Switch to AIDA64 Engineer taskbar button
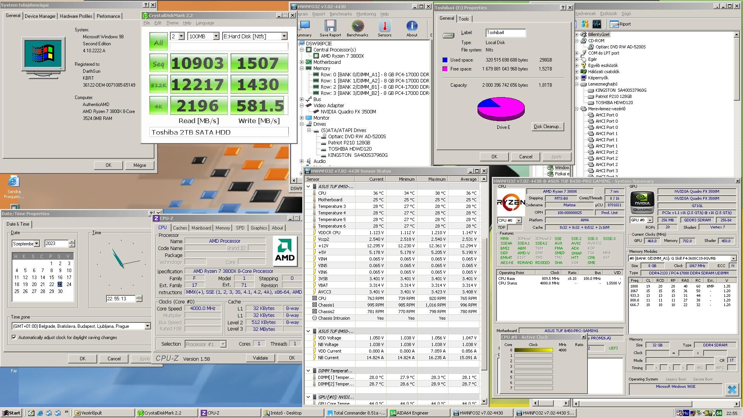Viewport: 743px width, 418px height. click(419, 413)
